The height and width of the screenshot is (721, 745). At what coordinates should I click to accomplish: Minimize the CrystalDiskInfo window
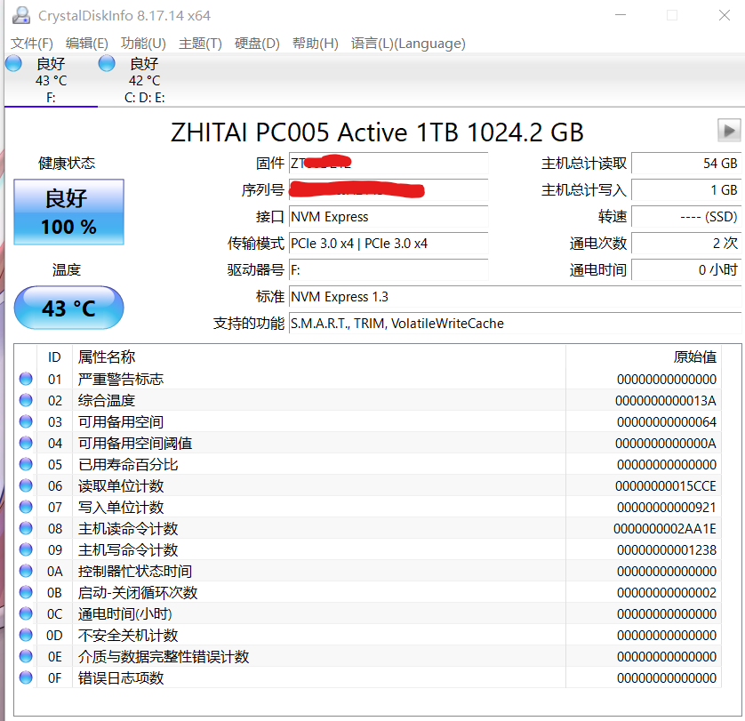tap(621, 15)
